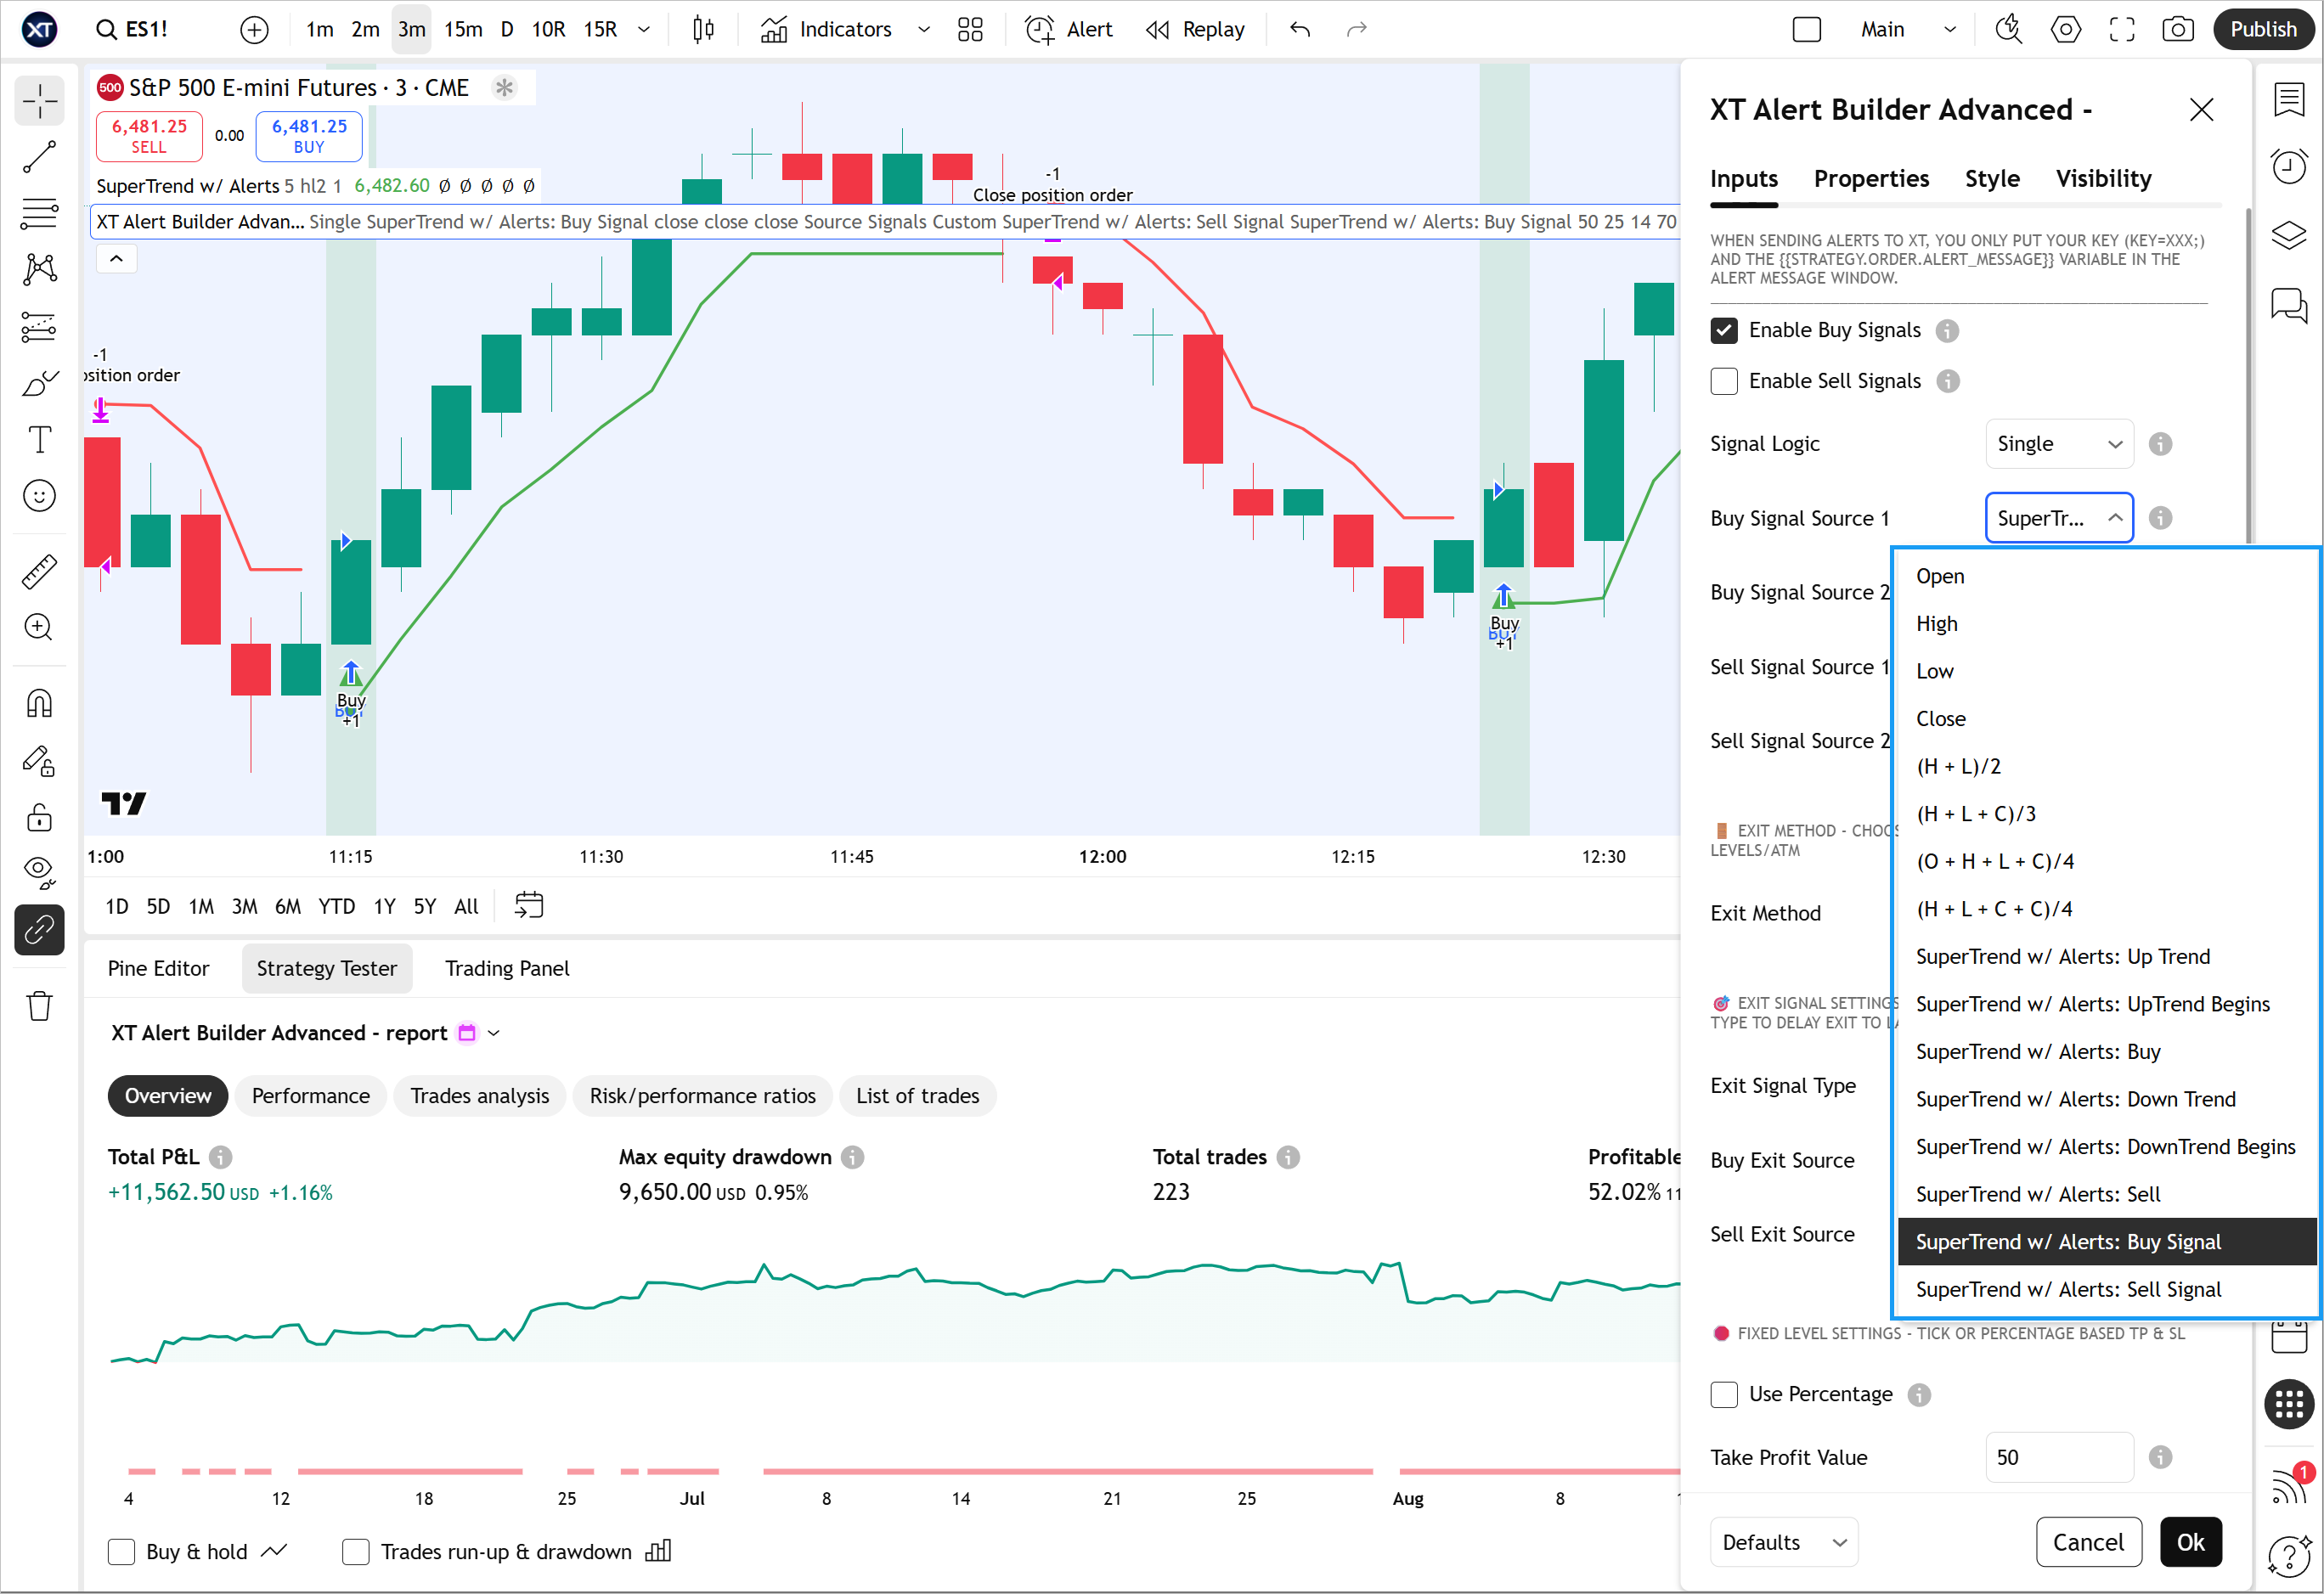Open the Signal Logic Single dropdown
Viewport: 2324px width, 1594px height.
(x=2058, y=444)
